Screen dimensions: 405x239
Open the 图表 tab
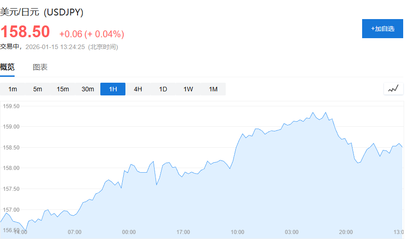(x=40, y=67)
